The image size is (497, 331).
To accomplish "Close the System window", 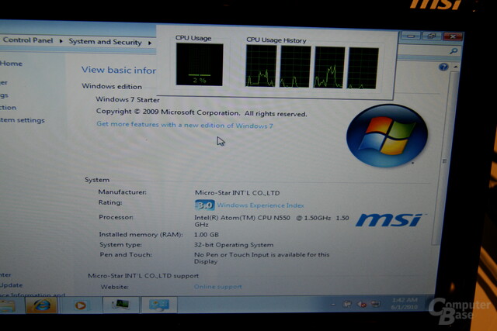I will [453, 36].
